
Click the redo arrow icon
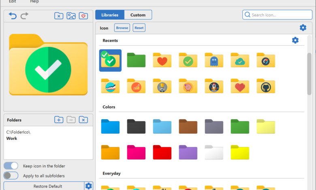click(x=24, y=16)
